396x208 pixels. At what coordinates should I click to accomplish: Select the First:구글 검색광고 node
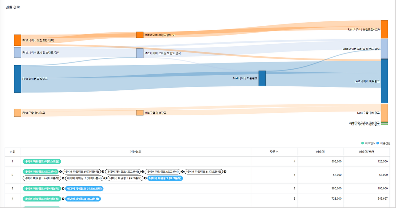(17, 113)
